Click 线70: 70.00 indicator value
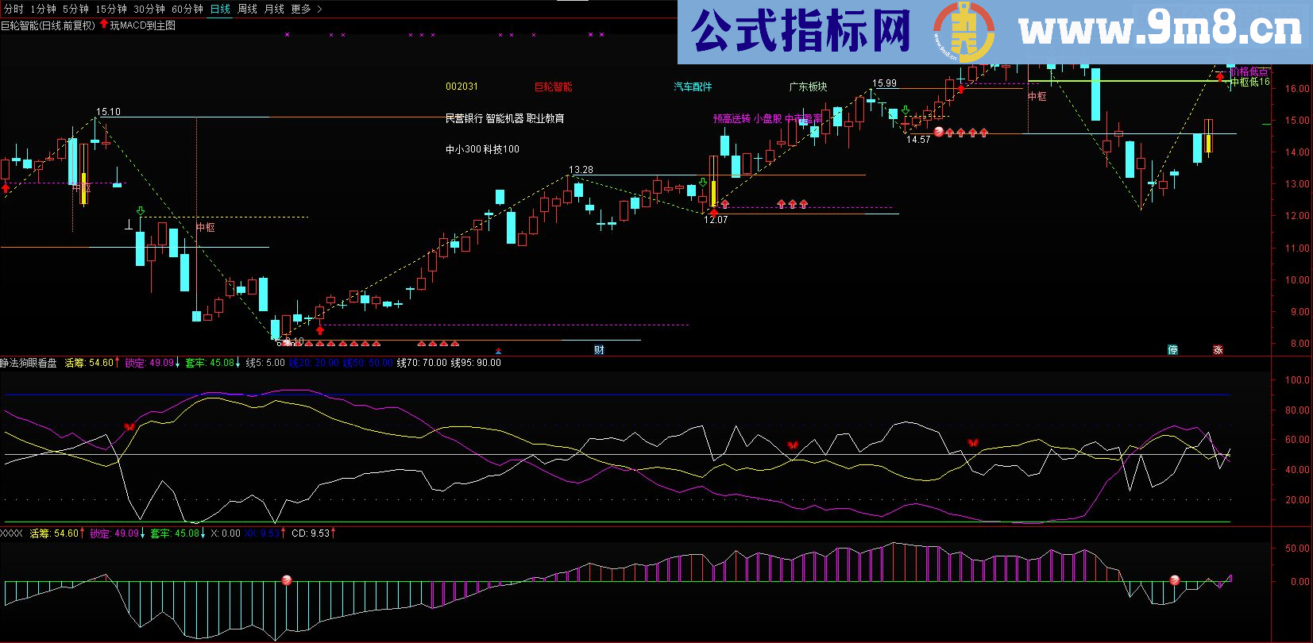The width and height of the screenshot is (1313, 643). tap(422, 363)
